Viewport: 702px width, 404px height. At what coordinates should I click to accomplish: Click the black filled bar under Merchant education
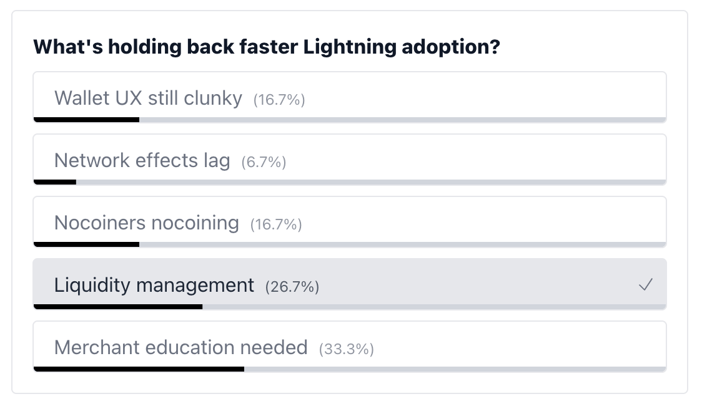(139, 369)
